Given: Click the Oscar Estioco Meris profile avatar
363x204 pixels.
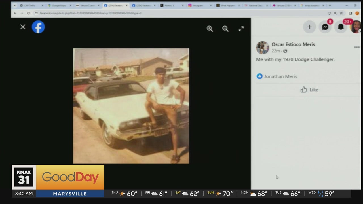Looking at the screenshot, I should pos(262,48).
